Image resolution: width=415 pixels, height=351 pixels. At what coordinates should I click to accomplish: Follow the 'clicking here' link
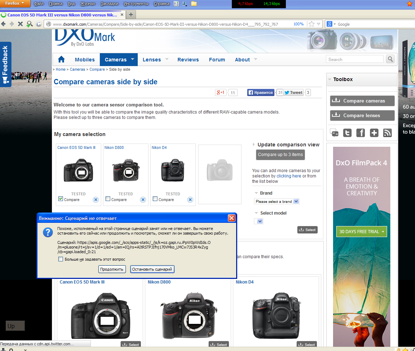coord(289,176)
